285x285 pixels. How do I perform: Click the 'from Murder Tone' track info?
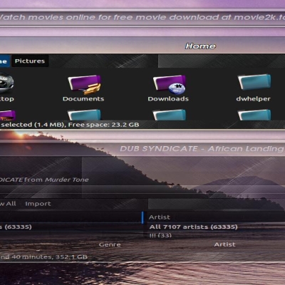pyautogui.click(x=56, y=180)
